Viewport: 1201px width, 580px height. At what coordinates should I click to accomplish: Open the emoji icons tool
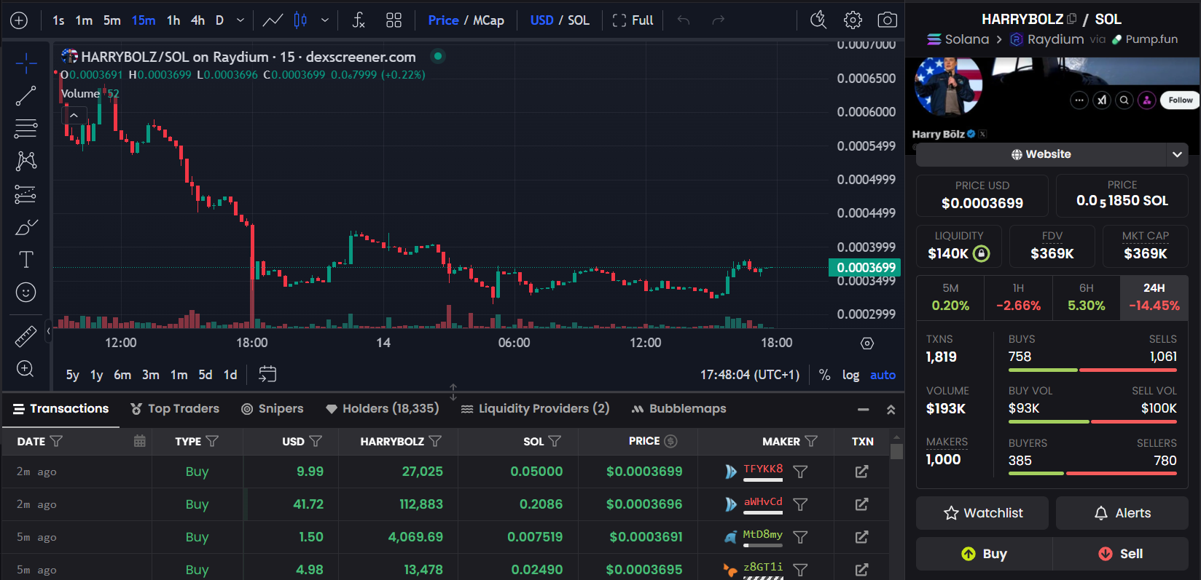(x=26, y=293)
